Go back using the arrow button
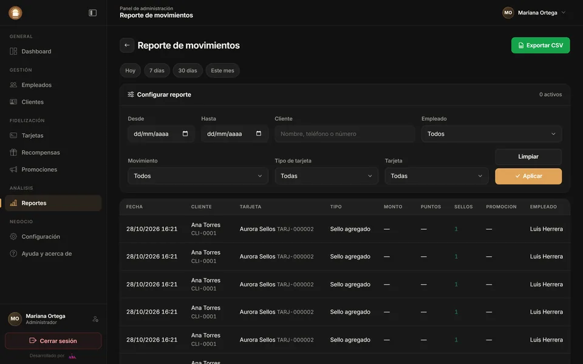Viewport: 583px width, 364px height. pos(127,45)
